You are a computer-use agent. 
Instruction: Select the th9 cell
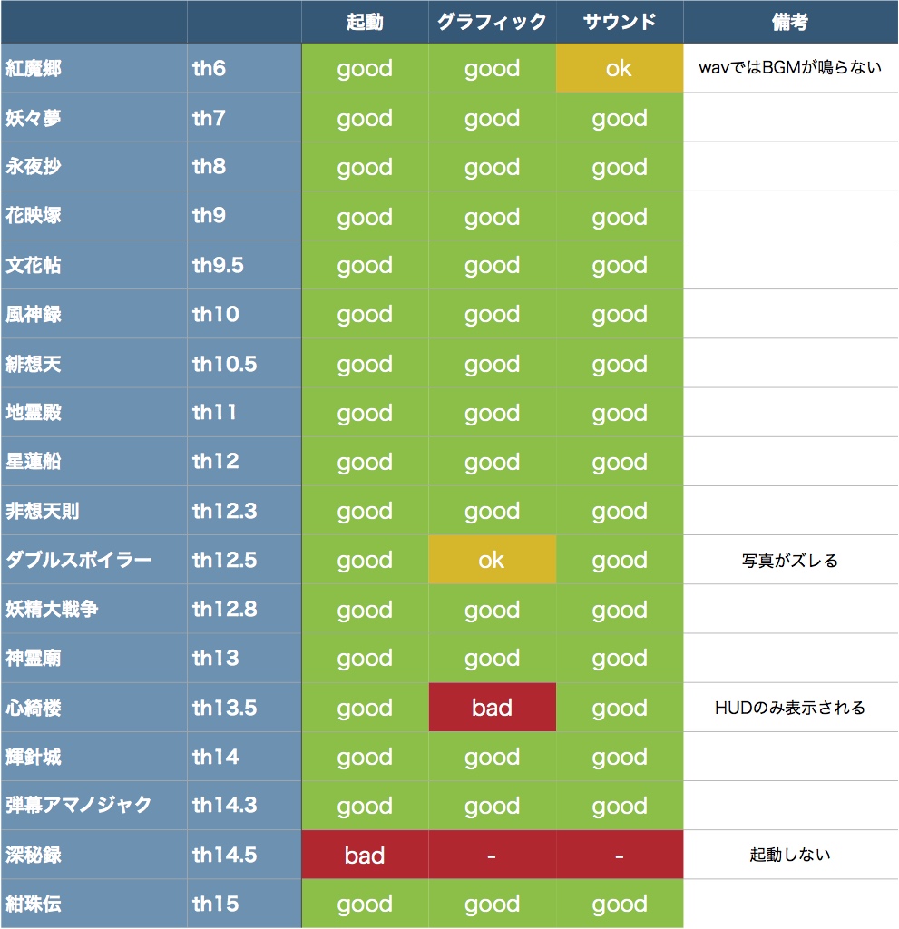click(244, 216)
